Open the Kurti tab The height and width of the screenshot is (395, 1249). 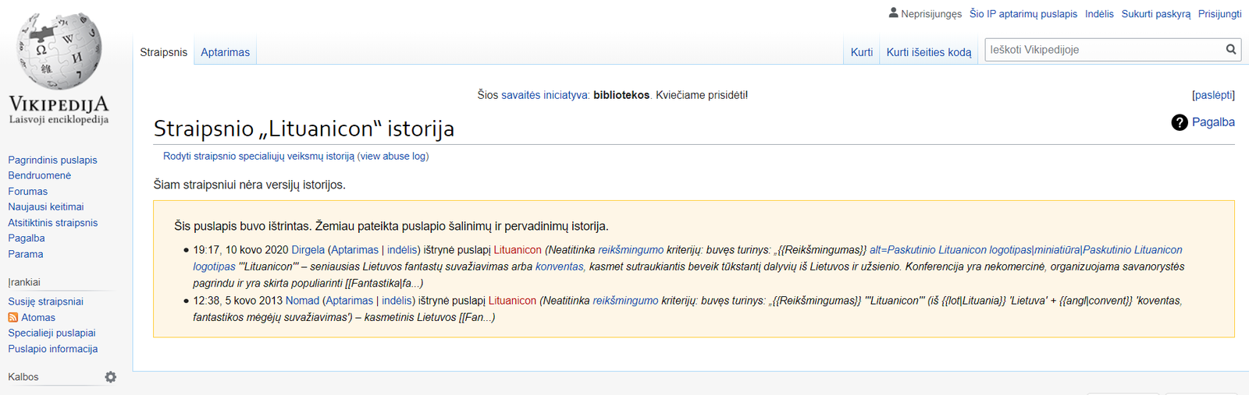tap(861, 52)
